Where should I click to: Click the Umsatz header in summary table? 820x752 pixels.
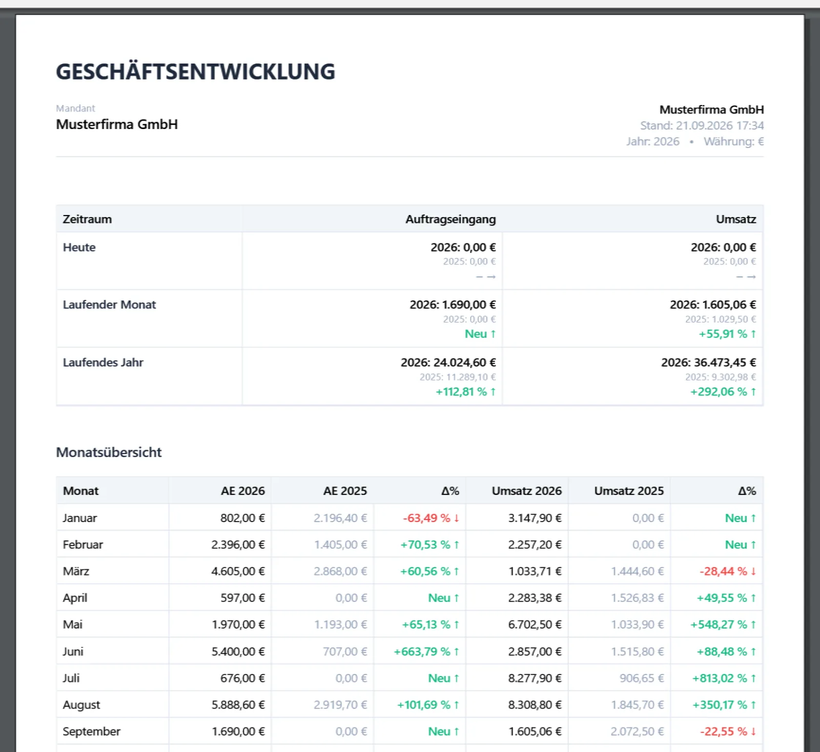[x=736, y=219]
